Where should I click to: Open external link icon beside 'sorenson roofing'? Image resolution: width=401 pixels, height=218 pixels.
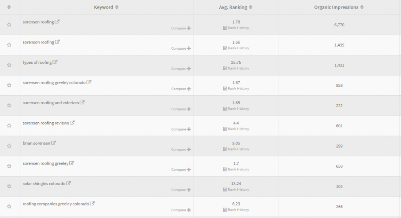tap(57, 42)
